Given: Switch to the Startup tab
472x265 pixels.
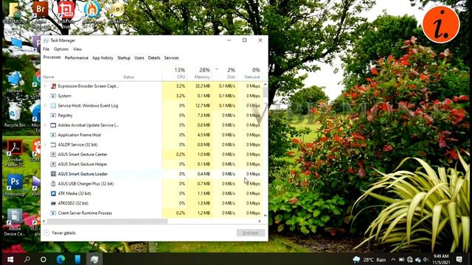Looking at the screenshot, I should (x=124, y=57).
